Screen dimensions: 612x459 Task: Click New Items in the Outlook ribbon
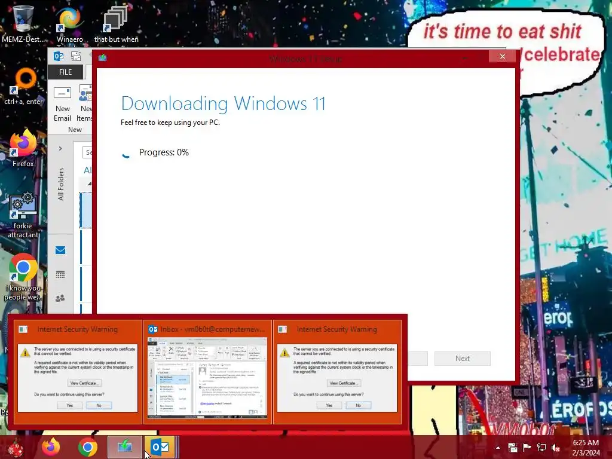tap(85, 104)
